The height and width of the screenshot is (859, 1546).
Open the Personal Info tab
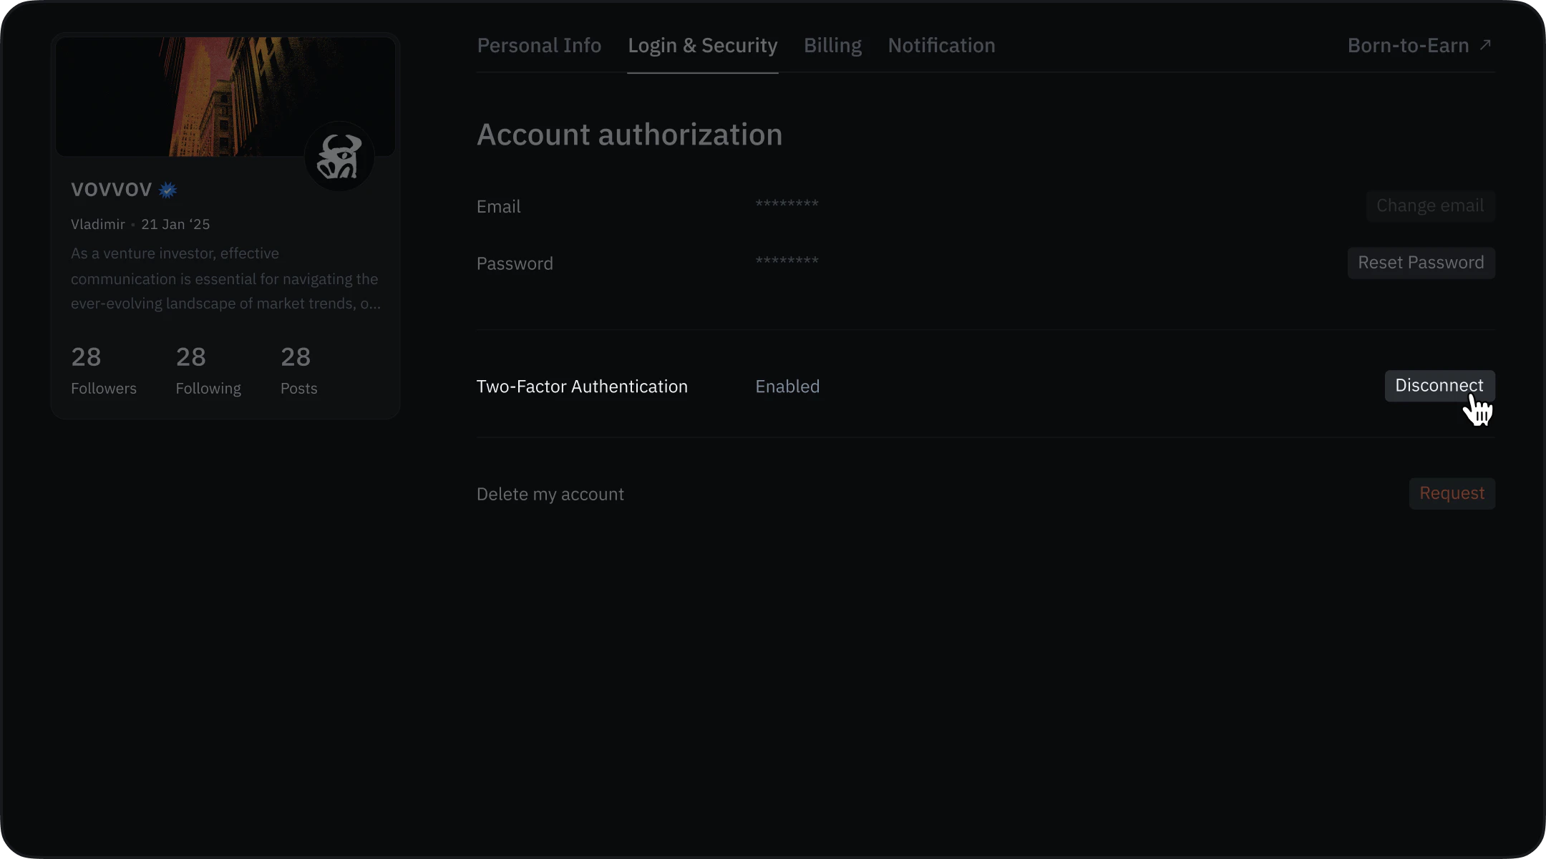(x=539, y=46)
